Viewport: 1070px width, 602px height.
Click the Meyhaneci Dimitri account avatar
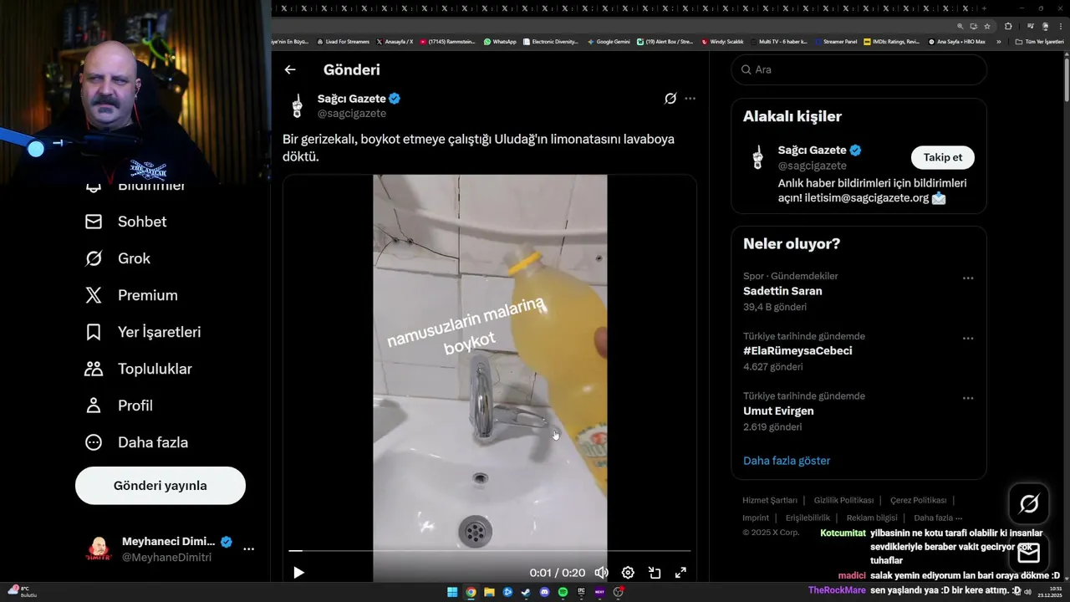[99, 549]
